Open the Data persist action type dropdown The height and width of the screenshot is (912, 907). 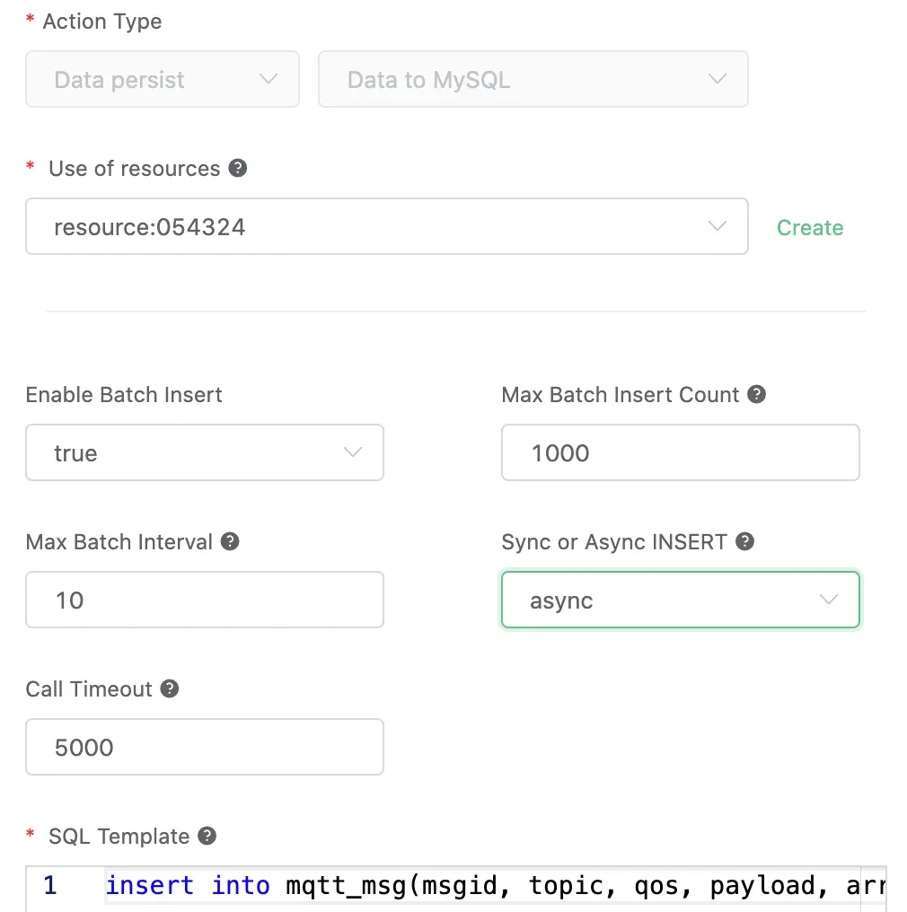[162, 80]
